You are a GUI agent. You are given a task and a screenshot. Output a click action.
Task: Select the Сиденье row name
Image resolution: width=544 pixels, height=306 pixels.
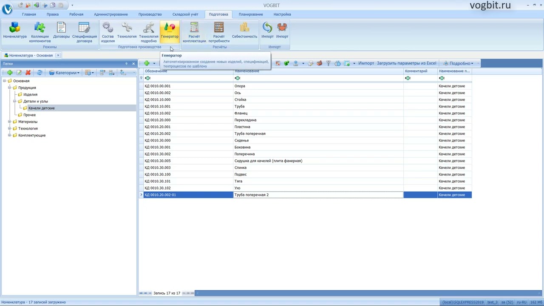(241, 140)
